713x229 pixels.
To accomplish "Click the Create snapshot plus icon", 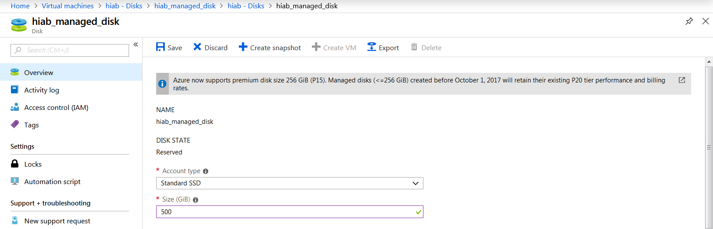I will point(243,47).
